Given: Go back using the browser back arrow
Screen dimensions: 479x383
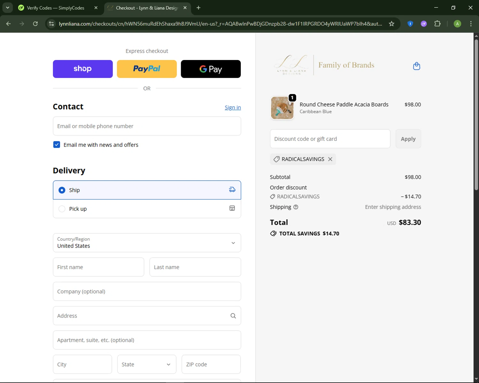Looking at the screenshot, I should click(x=9, y=24).
